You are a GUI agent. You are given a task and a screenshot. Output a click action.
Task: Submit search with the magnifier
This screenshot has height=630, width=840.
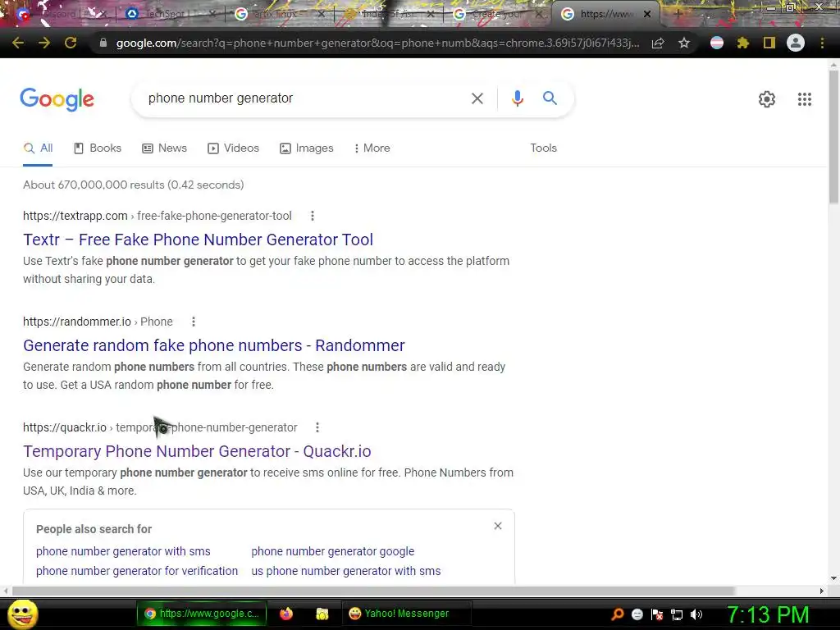(550, 98)
